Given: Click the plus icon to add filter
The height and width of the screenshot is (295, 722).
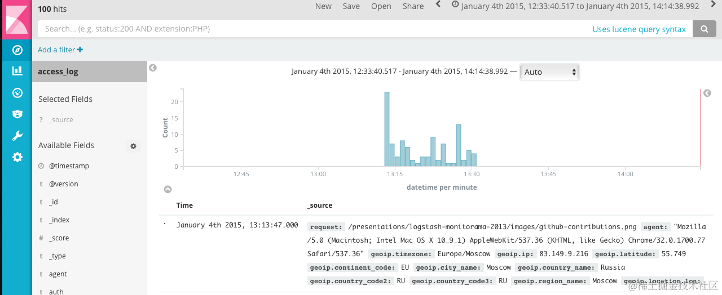Looking at the screenshot, I should pyautogui.click(x=80, y=50).
